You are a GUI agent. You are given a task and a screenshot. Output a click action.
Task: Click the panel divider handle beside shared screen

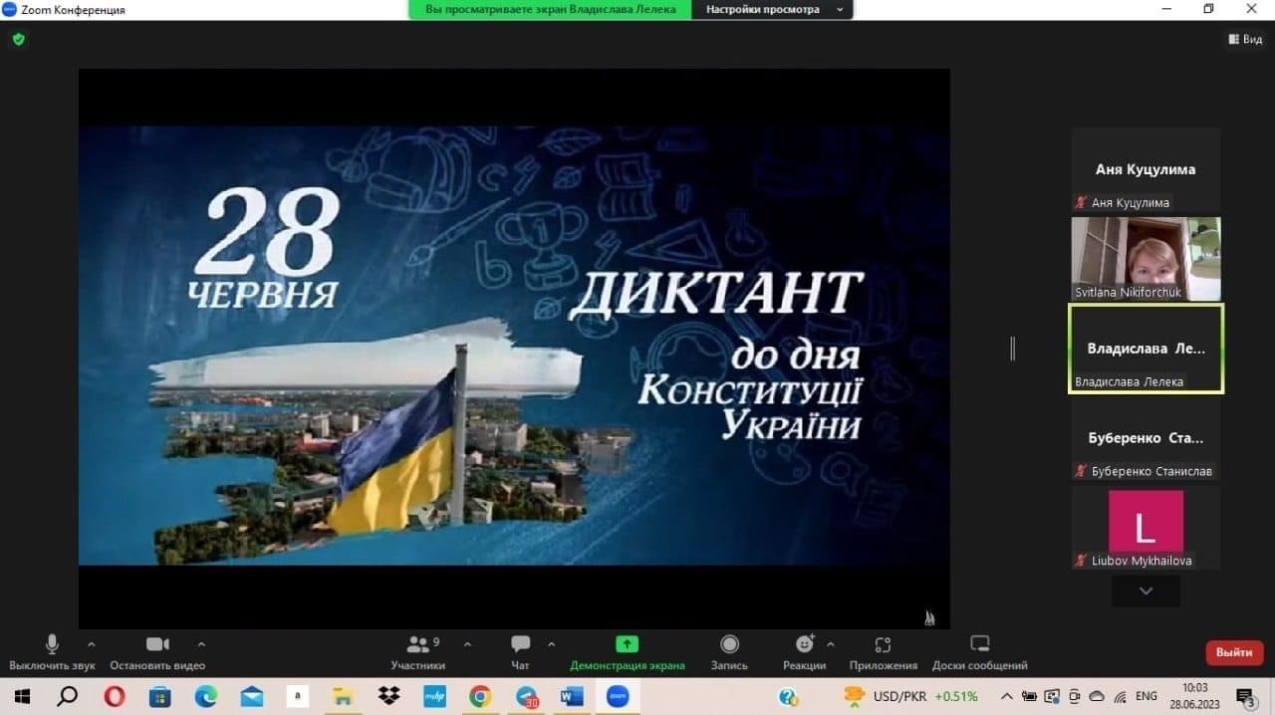pos(1012,349)
